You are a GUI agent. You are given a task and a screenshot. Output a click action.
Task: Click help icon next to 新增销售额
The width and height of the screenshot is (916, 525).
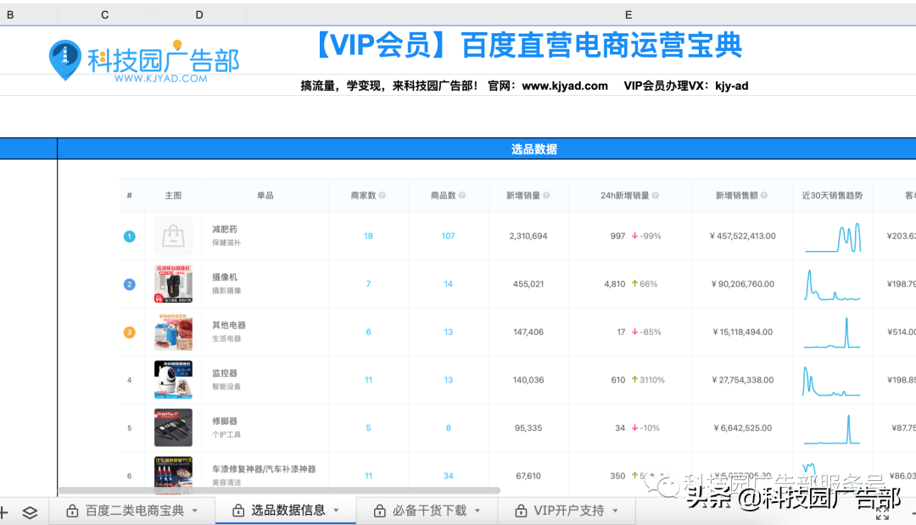764,196
